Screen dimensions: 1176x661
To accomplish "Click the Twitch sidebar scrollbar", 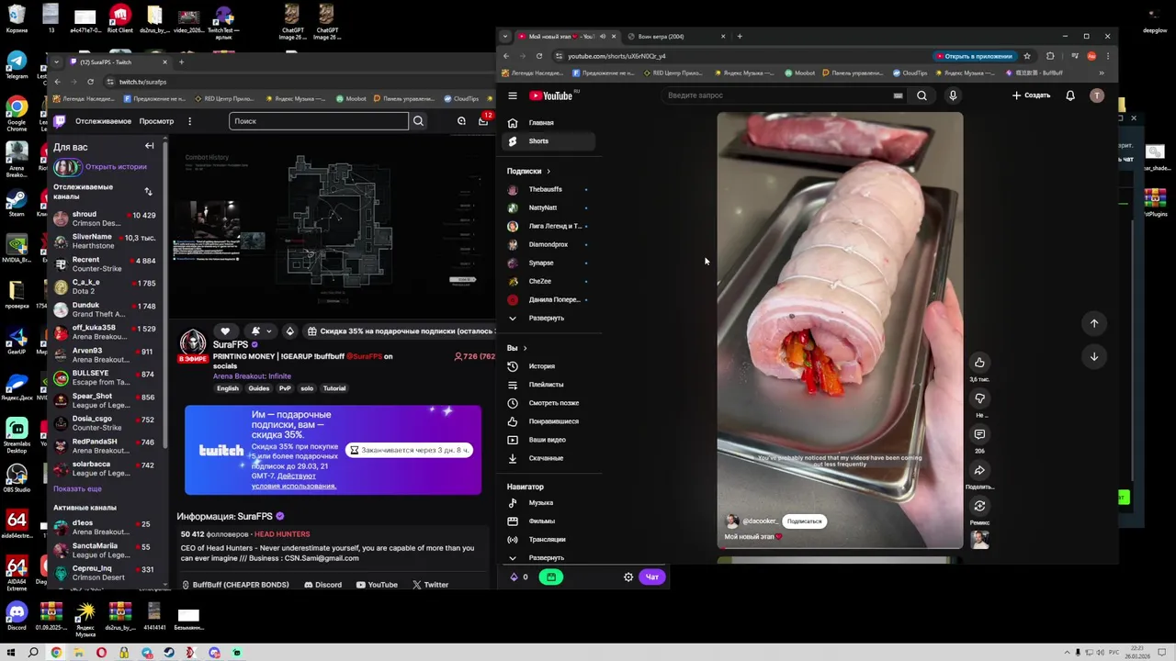I will [x=165, y=294].
